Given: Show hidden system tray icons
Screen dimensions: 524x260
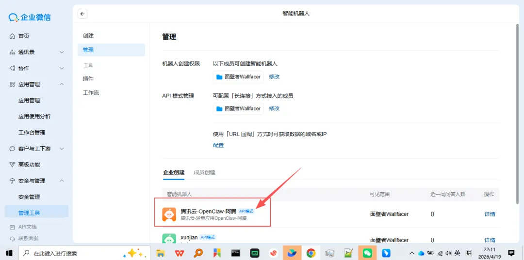Looking at the screenshot, I should pos(412,253).
